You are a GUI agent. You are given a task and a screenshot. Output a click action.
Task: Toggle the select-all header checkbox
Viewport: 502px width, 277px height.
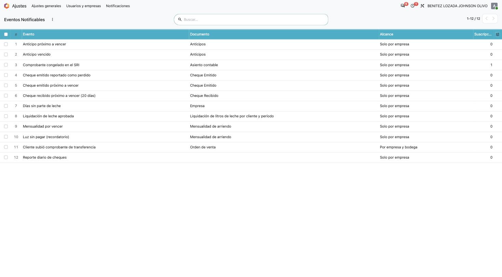(x=6, y=34)
